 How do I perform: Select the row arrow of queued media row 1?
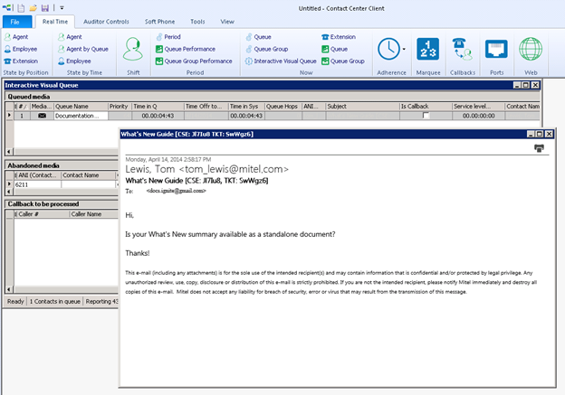click(x=9, y=116)
